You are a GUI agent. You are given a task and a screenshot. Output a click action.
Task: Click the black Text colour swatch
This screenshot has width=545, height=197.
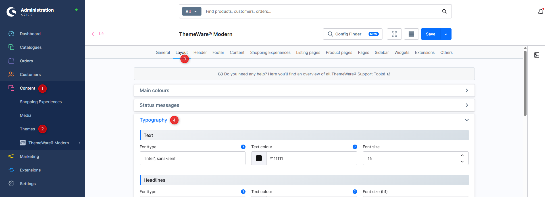(x=259, y=158)
